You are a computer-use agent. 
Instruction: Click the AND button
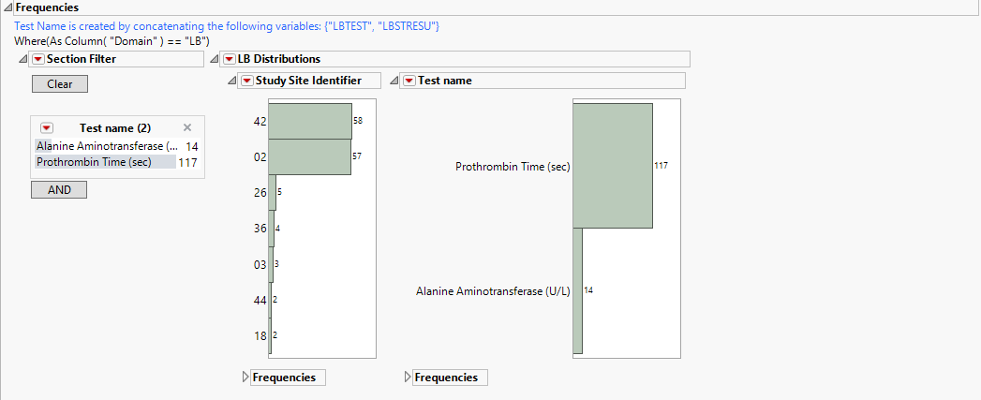[x=59, y=190]
